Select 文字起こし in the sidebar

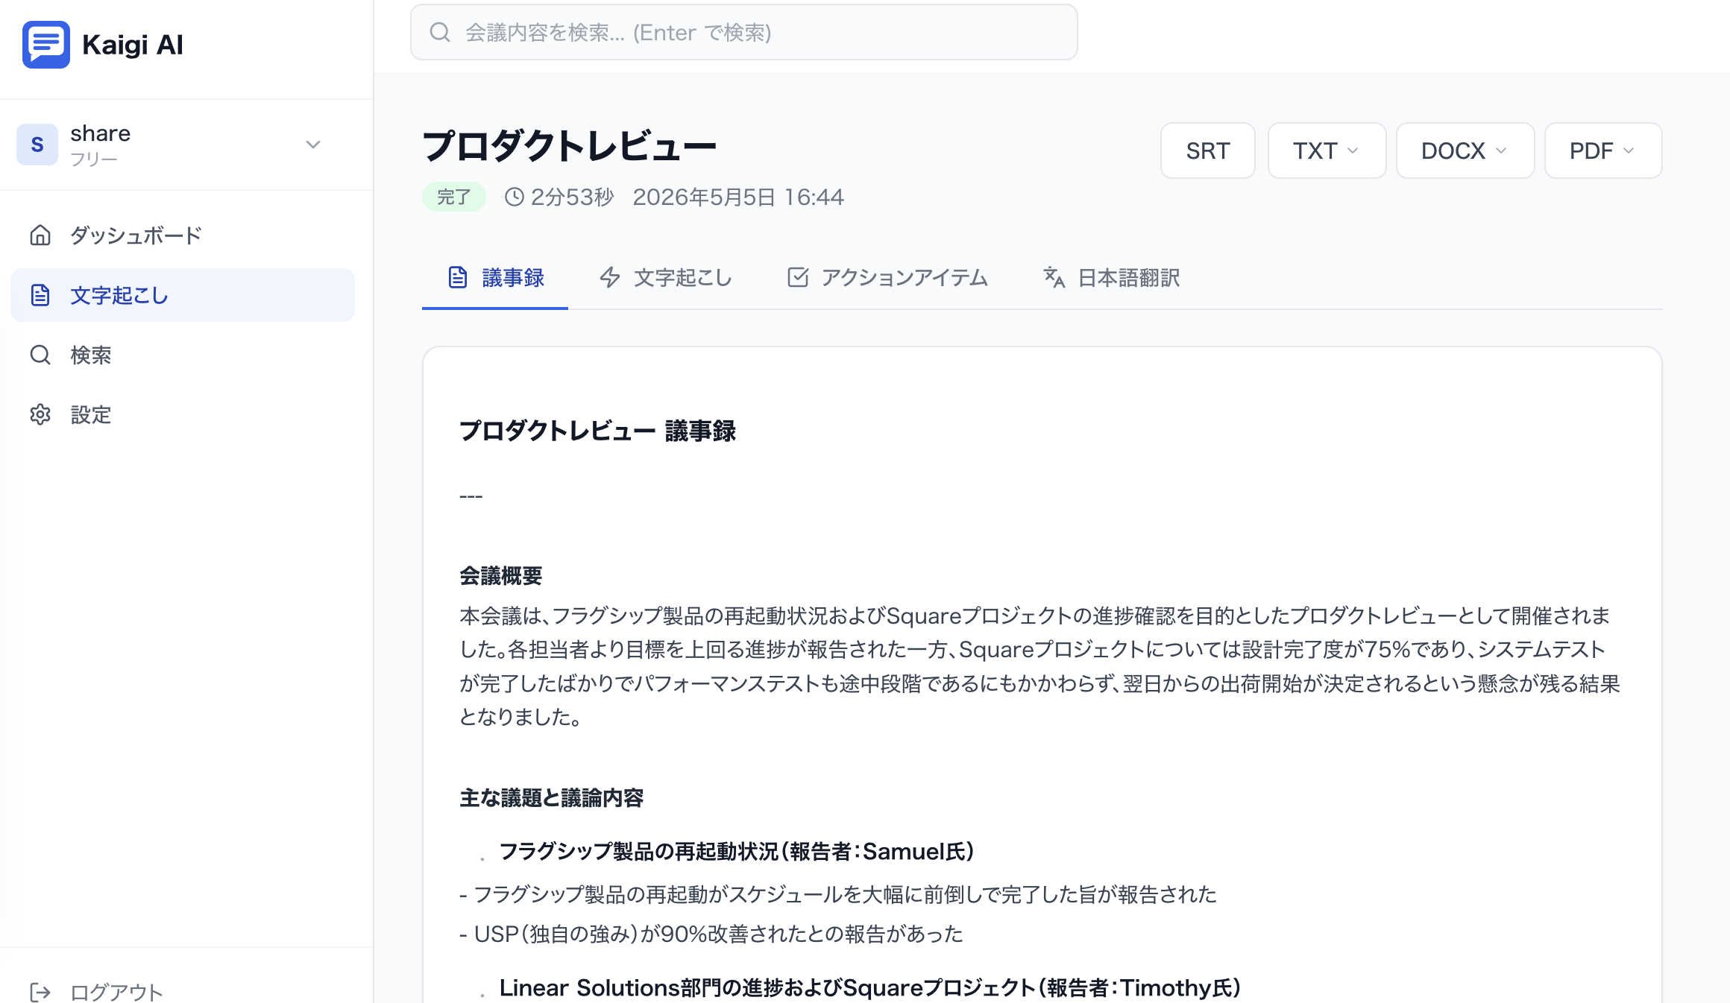pos(183,295)
